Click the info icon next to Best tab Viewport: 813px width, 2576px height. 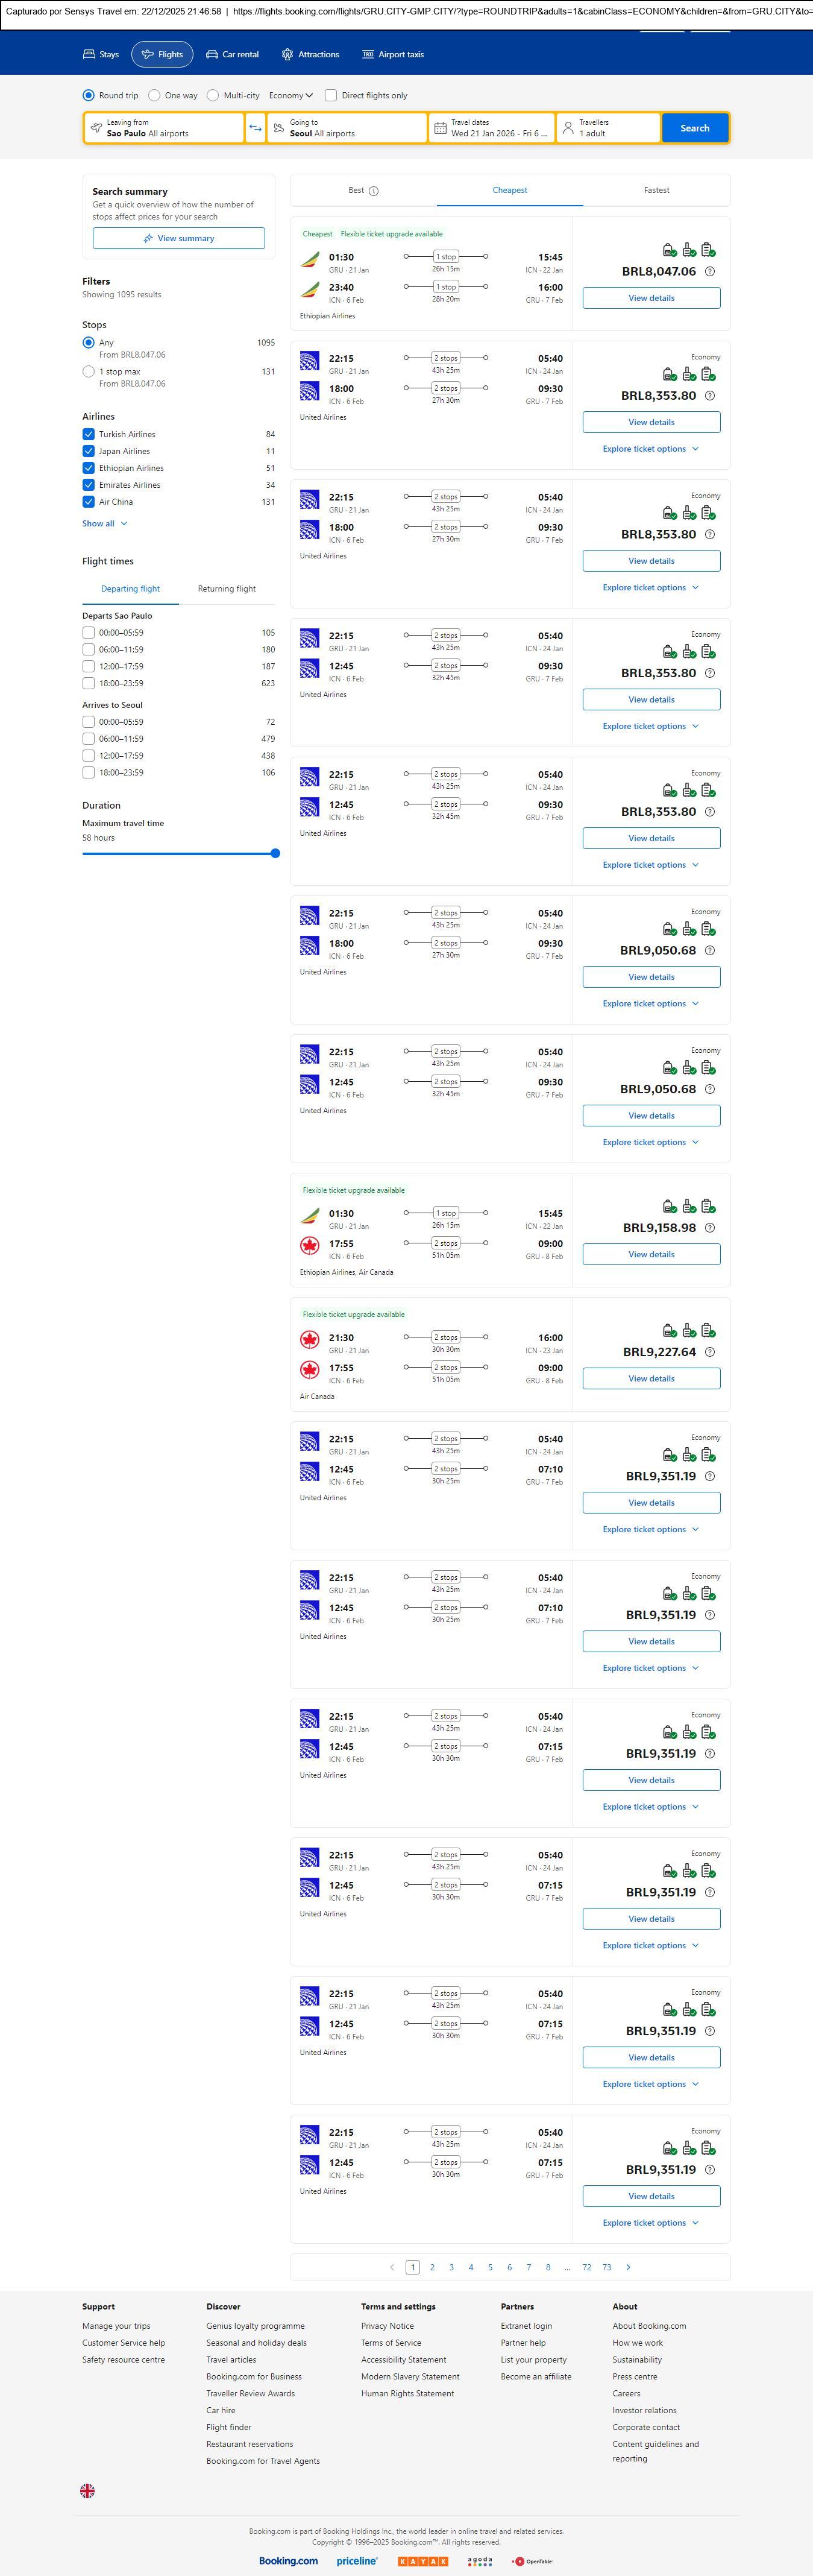click(x=374, y=191)
